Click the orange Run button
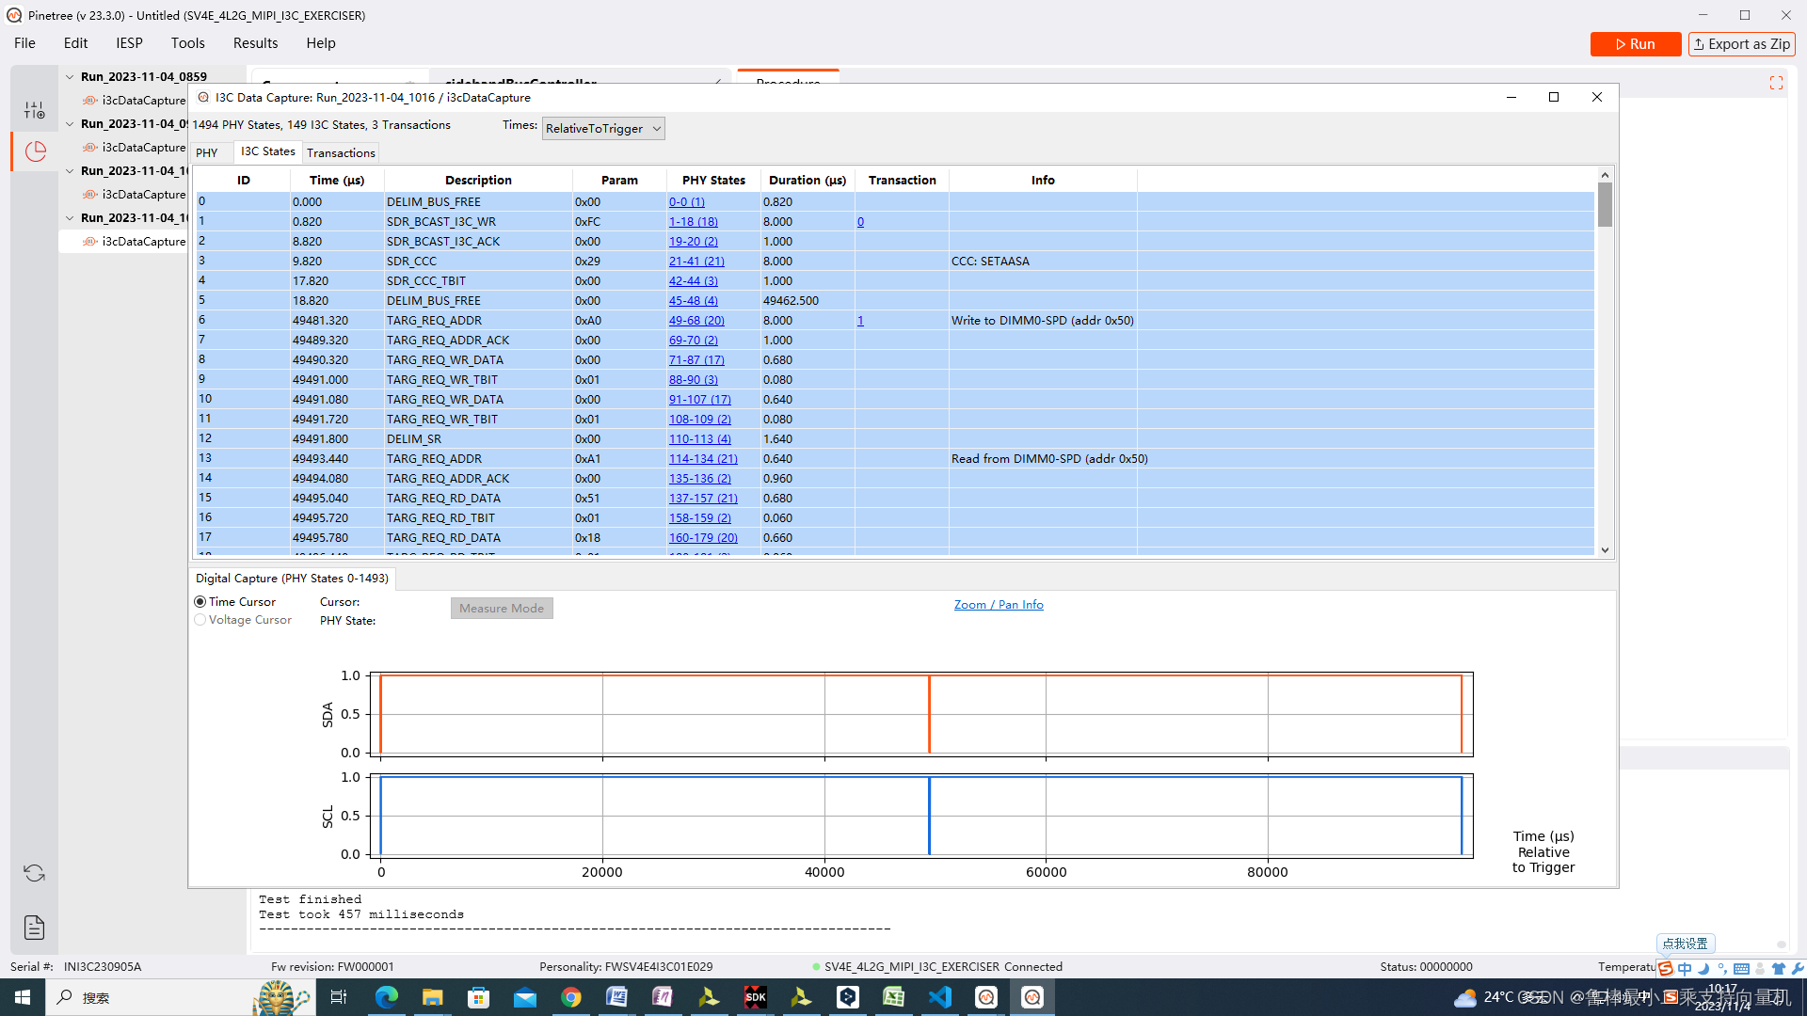 coord(1635,44)
